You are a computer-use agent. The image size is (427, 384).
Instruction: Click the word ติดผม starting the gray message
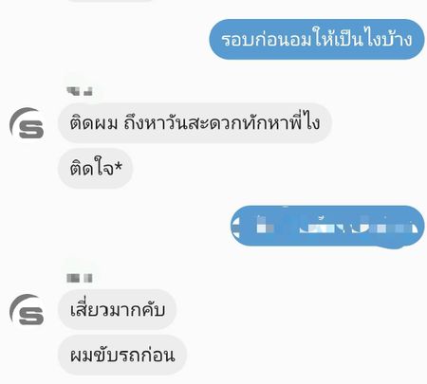point(94,123)
